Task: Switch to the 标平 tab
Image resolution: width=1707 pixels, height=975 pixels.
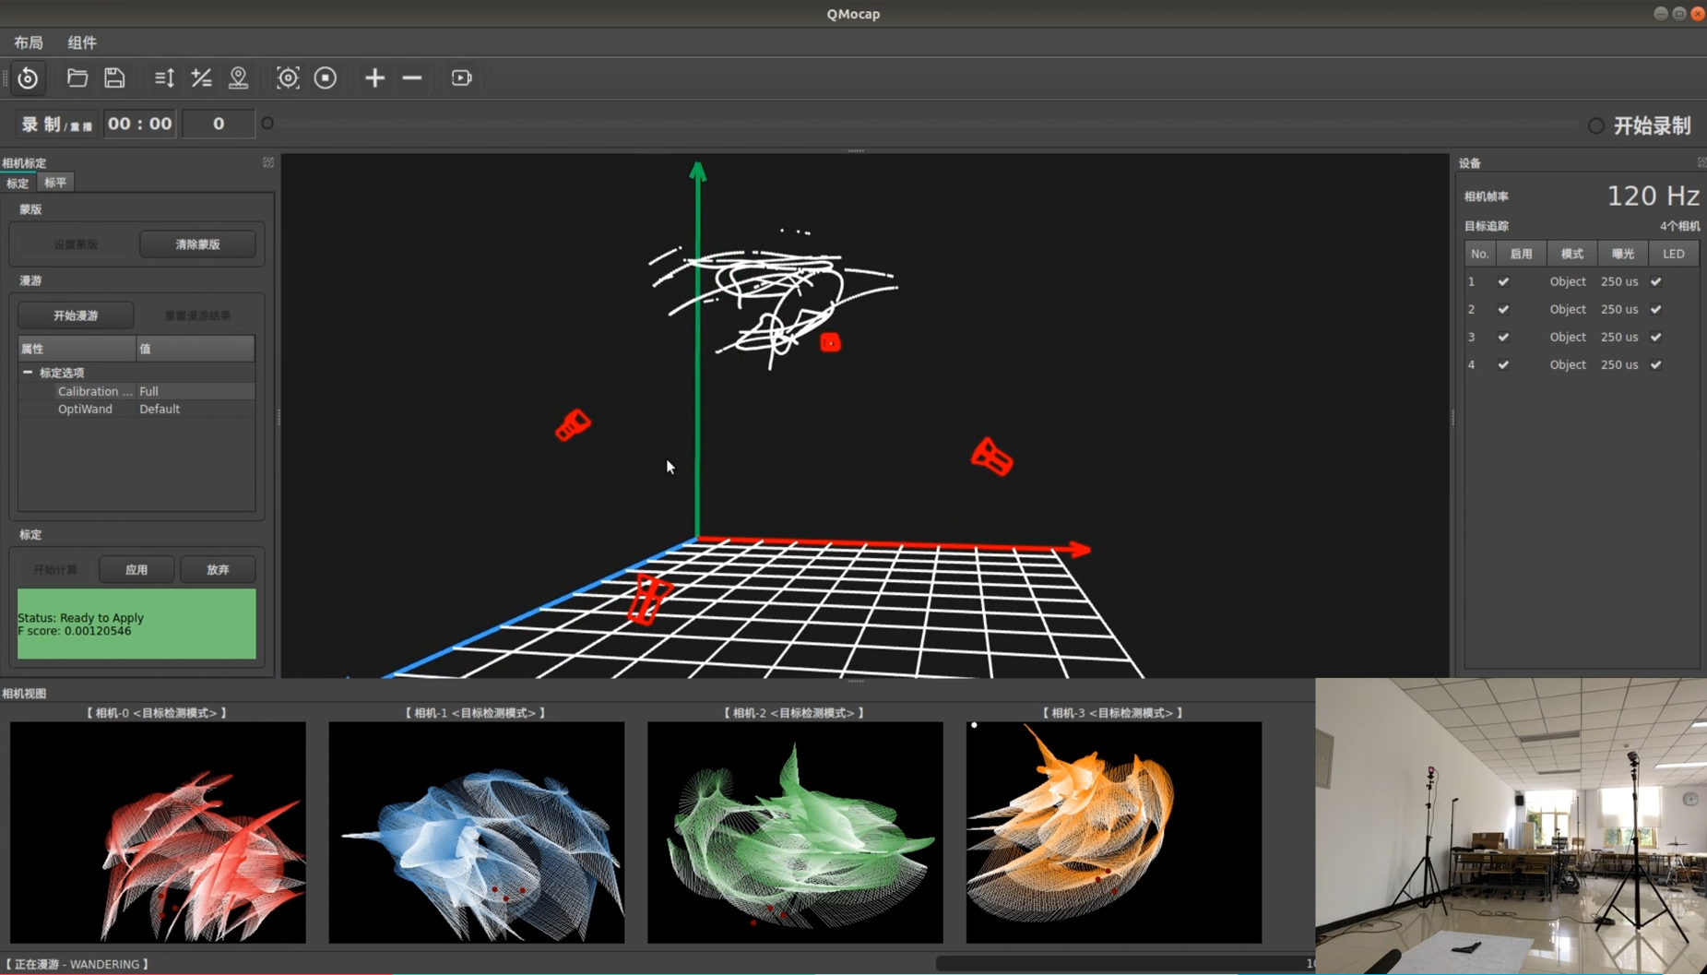Action: click(54, 182)
